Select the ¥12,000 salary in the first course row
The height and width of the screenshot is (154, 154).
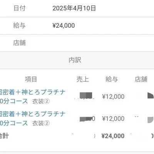[113, 97]
